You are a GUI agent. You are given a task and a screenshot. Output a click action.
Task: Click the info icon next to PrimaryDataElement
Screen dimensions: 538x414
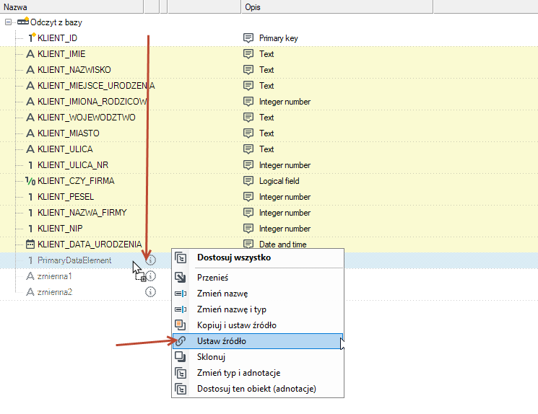point(151,260)
